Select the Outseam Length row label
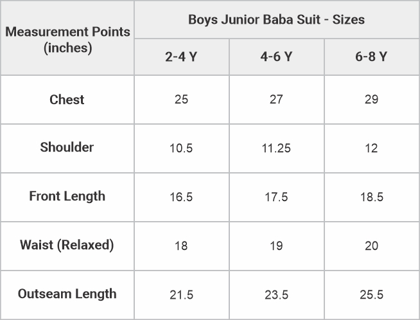This screenshot has width=420, height=320. (x=67, y=294)
